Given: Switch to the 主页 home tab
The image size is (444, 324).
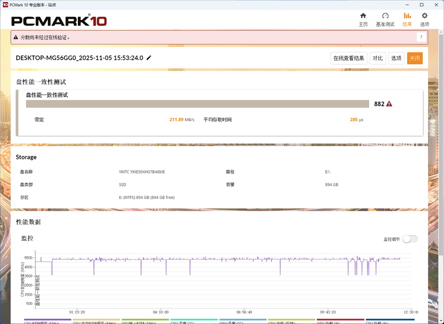Looking at the screenshot, I should [363, 18].
